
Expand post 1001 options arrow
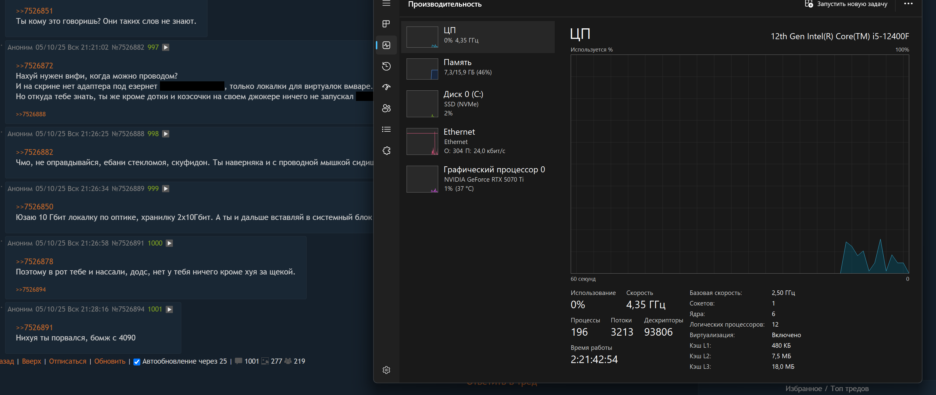tap(169, 309)
